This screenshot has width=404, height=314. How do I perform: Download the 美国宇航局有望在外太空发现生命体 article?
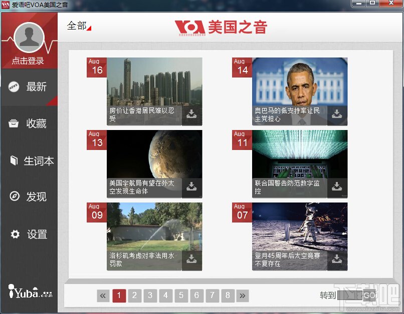[x=191, y=187]
